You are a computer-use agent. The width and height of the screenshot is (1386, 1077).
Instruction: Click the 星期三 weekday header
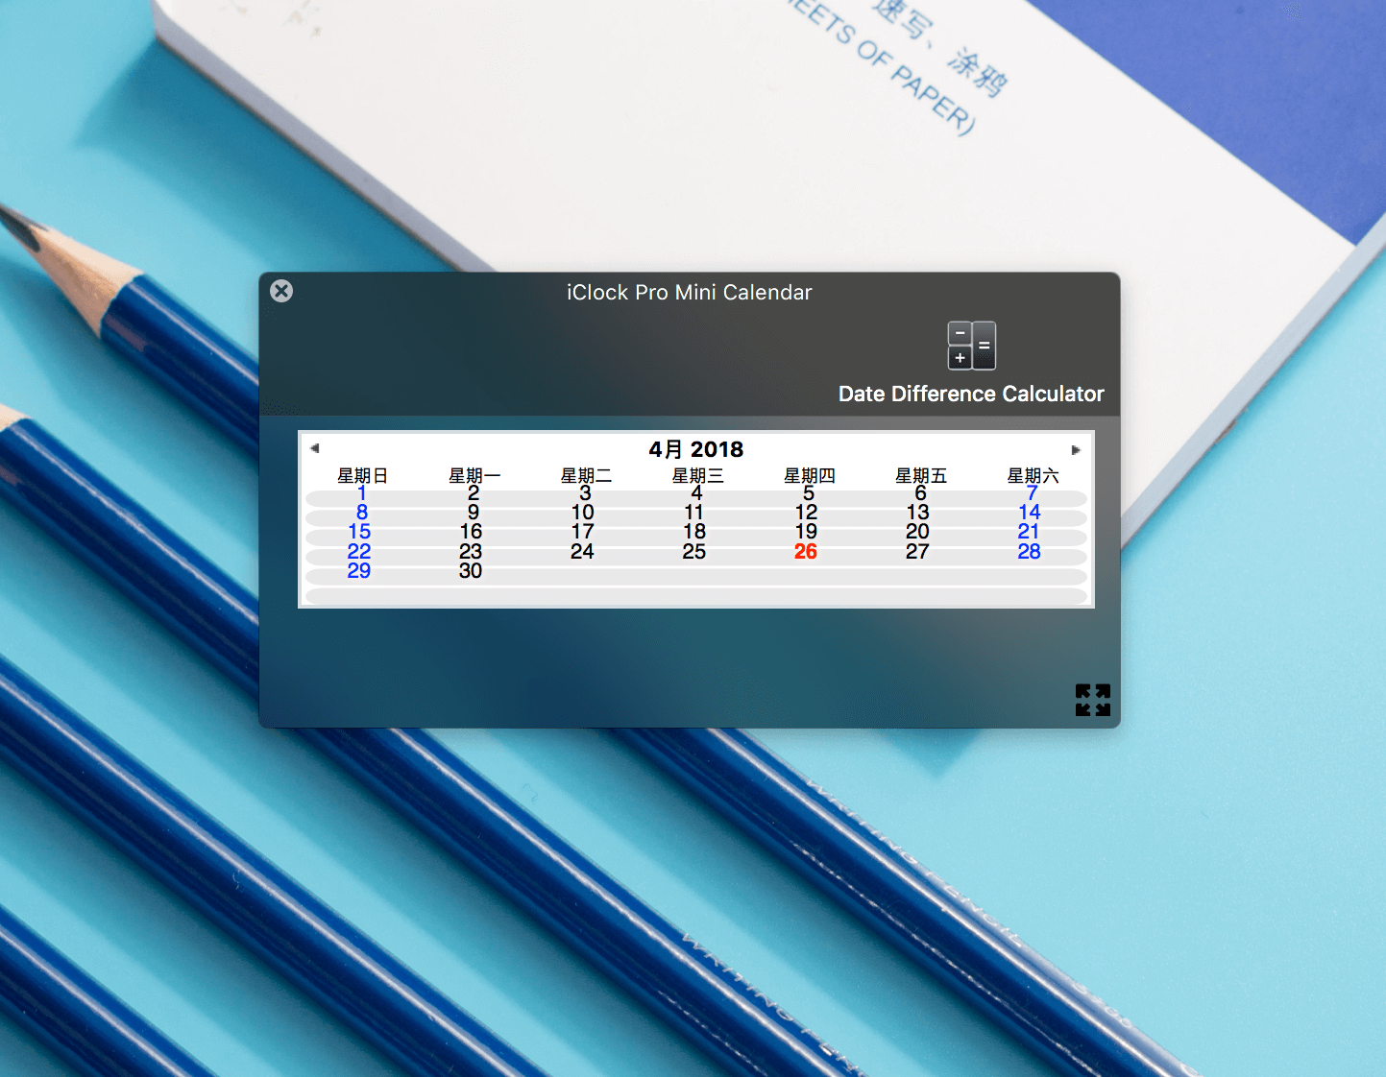(x=697, y=475)
